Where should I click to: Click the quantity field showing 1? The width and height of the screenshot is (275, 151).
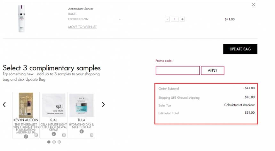click(175, 19)
